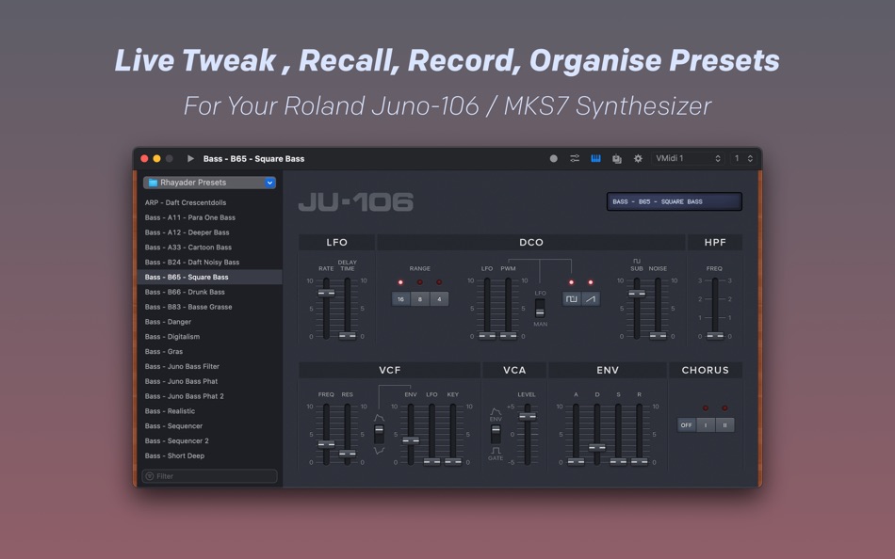Image resolution: width=895 pixels, height=559 pixels.
Task: Click the record dot icon in toolbar
Action: pyautogui.click(x=555, y=159)
